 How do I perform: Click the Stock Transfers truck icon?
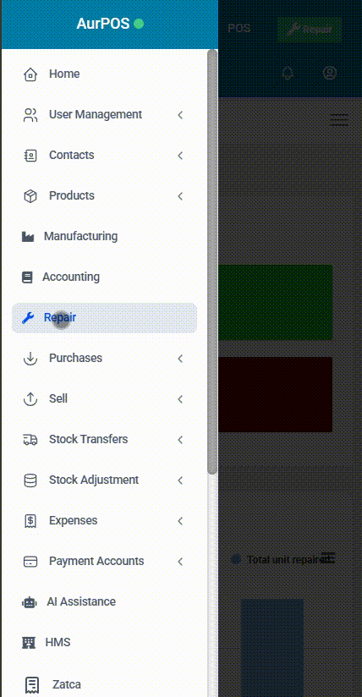(30, 440)
